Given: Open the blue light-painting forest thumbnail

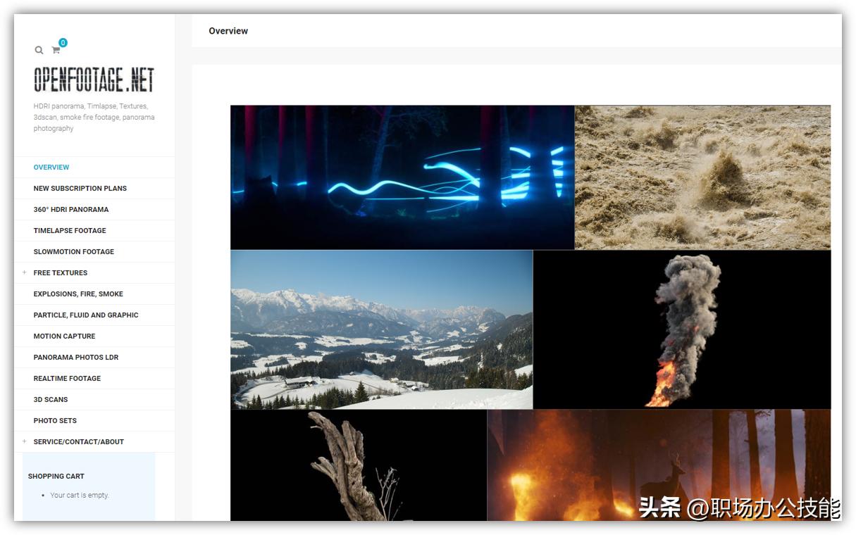Looking at the screenshot, I should click(402, 177).
